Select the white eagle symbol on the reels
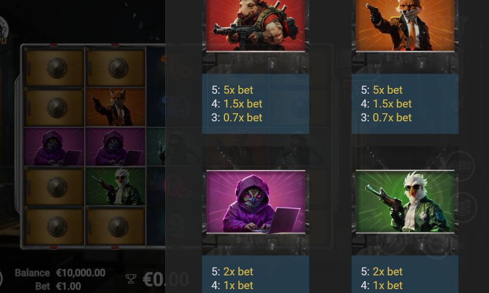Viewport: 489px width, 293px height. [115, 186]
